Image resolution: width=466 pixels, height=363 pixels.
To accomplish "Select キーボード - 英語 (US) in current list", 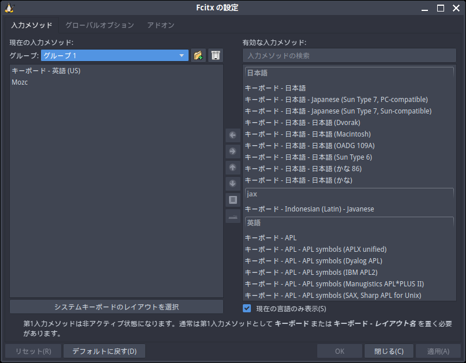I will click(x=116, y=71).
